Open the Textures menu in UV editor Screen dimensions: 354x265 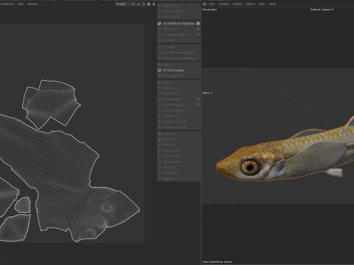[32, 4]
